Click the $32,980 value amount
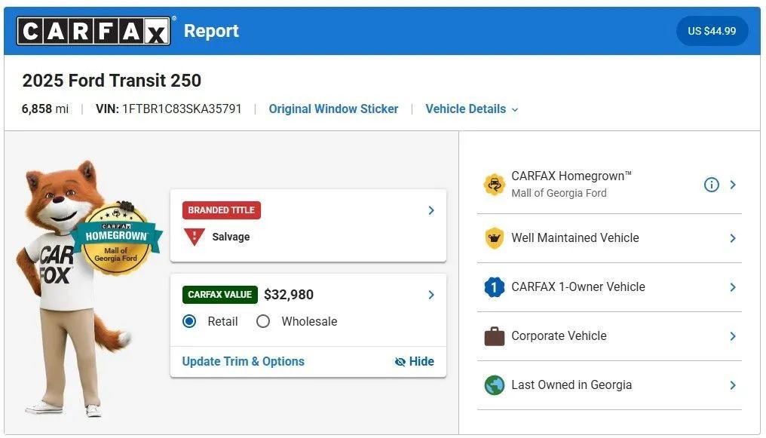 [x=289, y=295]
